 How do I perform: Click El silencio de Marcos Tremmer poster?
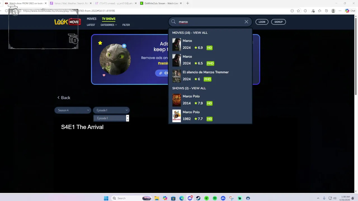pos(176,76)
